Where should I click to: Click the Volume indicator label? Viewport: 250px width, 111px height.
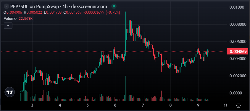(10, 18)
